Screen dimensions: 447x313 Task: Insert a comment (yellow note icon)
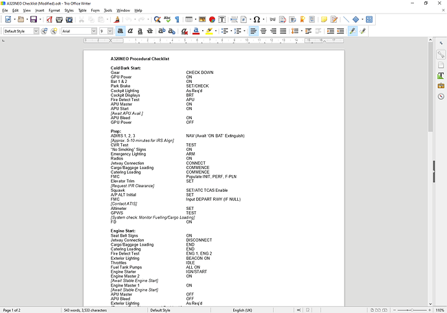click(324, 19)
